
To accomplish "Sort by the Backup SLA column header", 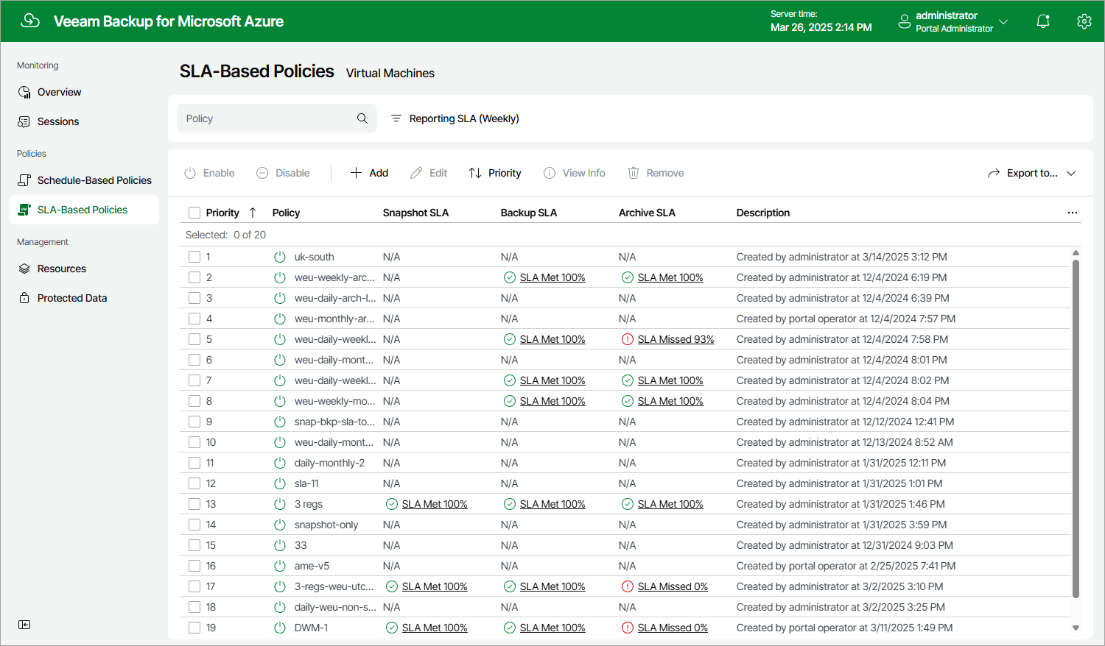I will pos(529,213).
